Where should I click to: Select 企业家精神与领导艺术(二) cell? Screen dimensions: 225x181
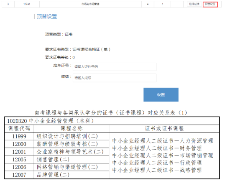72,152
